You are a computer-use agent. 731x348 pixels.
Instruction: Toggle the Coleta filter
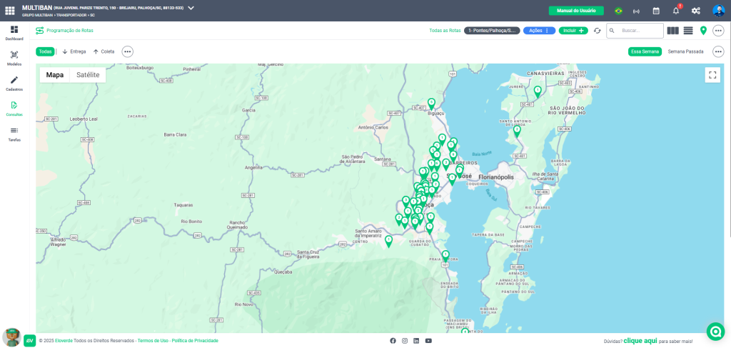[104, 51]
